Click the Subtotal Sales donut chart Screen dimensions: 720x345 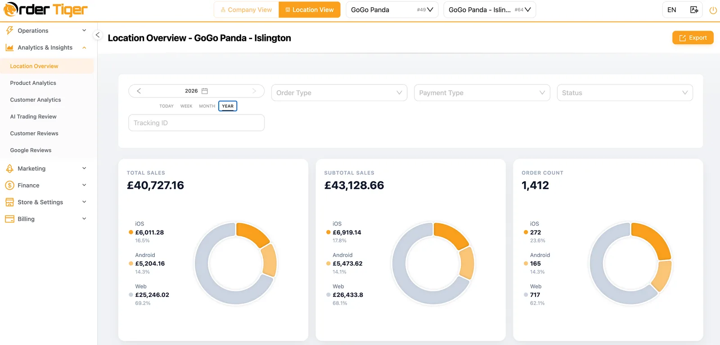(433, 264)
